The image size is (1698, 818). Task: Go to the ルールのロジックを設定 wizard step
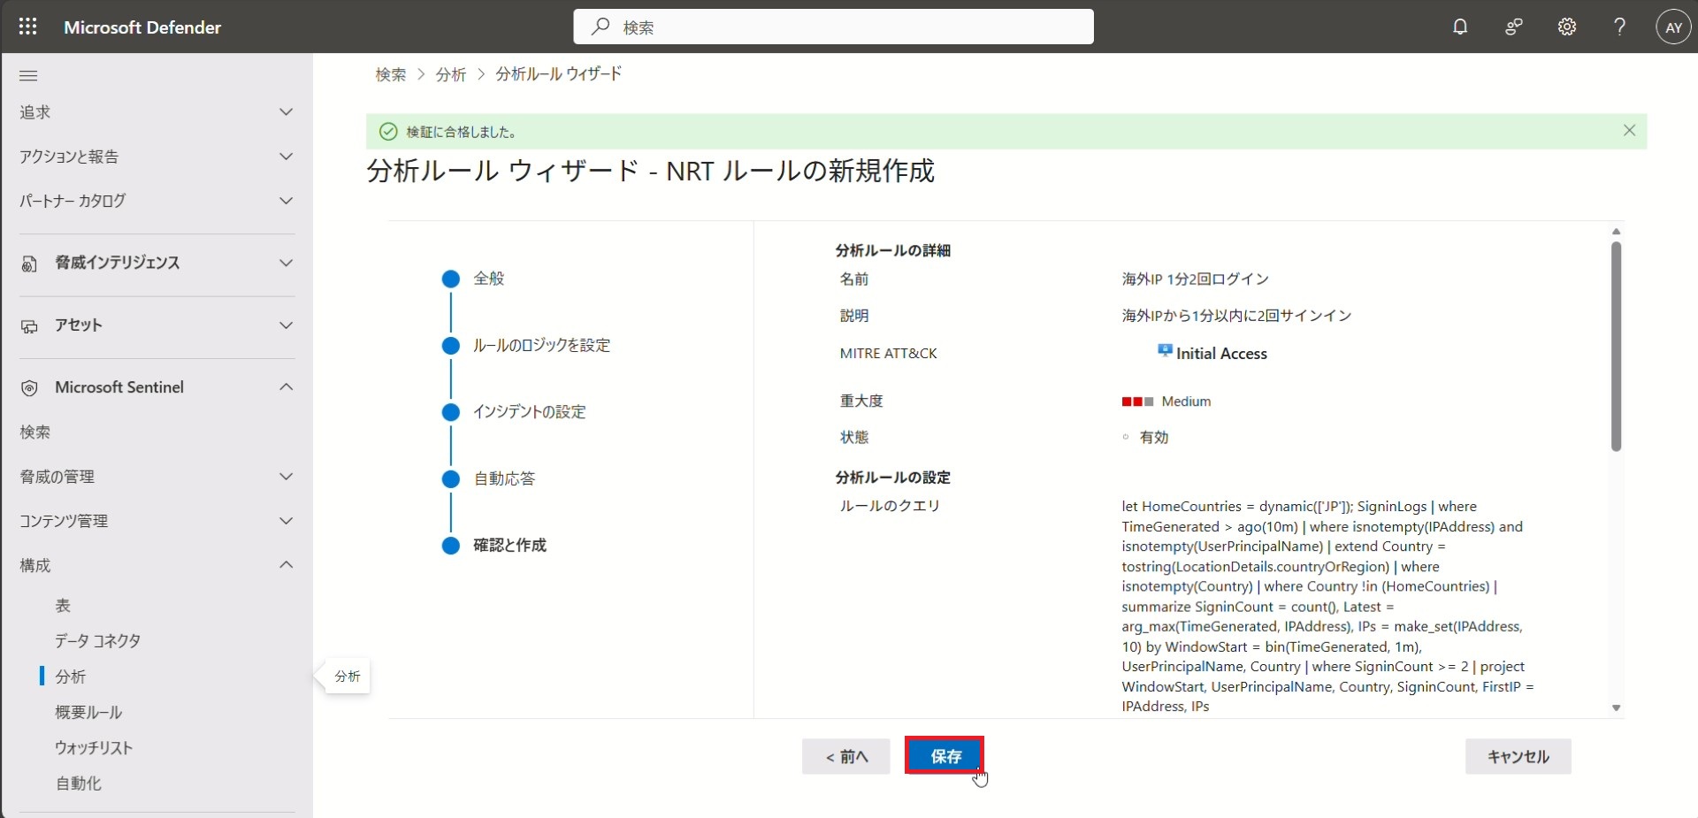(540, 346)
